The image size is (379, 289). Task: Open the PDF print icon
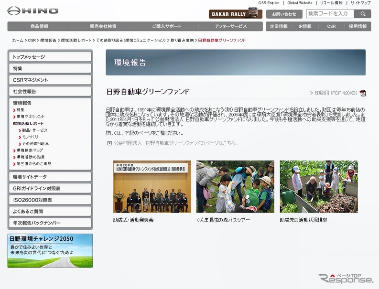coord(363,93)
